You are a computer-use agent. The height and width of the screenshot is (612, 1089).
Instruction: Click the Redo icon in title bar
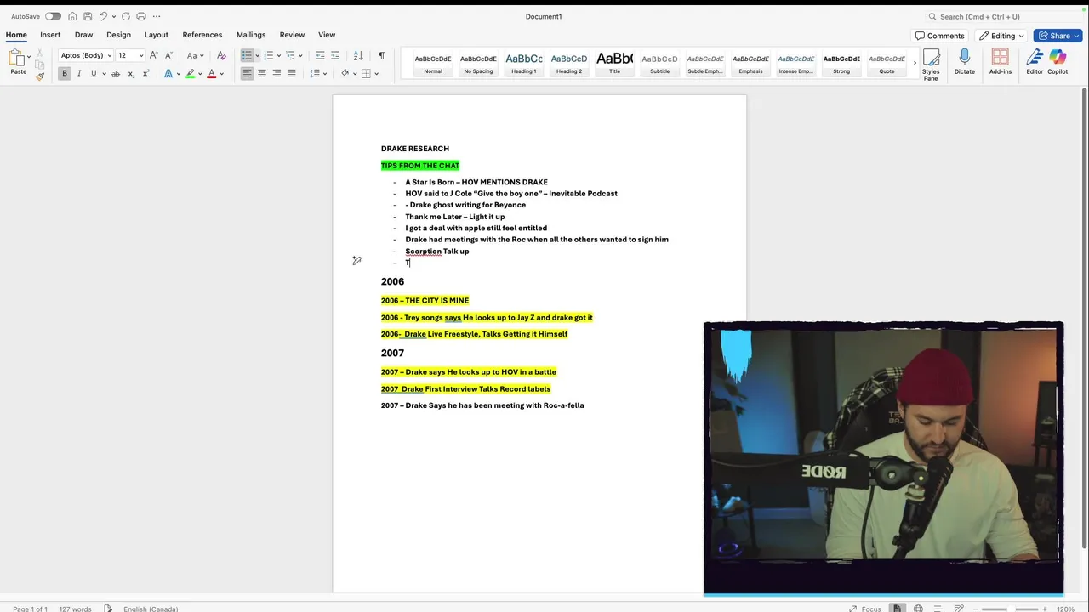click(126, 16)
